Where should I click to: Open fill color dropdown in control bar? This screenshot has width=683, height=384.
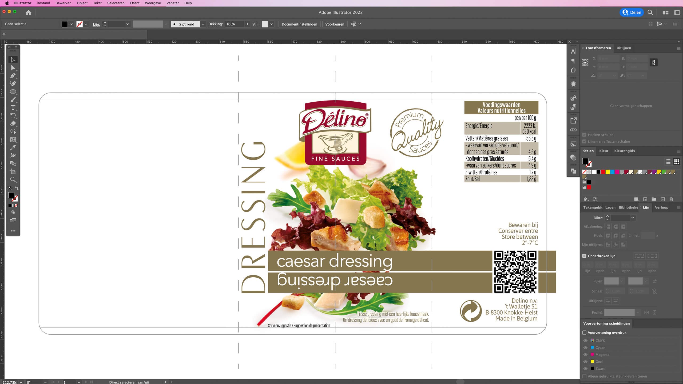pyautogui.click(x=71, y=24)
